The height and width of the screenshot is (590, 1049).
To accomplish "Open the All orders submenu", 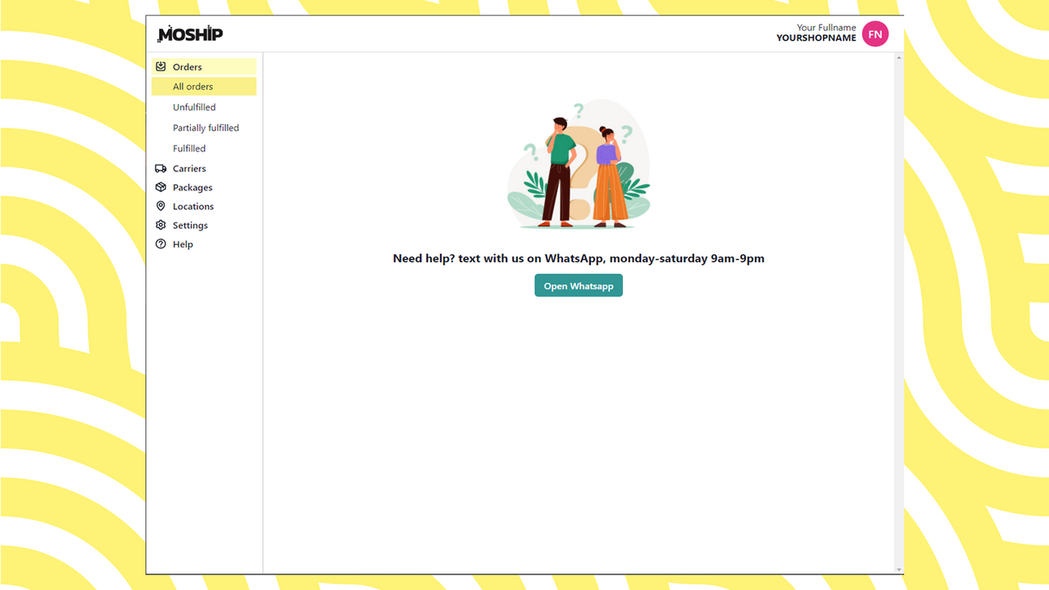I will pyautogui.click(x=204, y=86).
